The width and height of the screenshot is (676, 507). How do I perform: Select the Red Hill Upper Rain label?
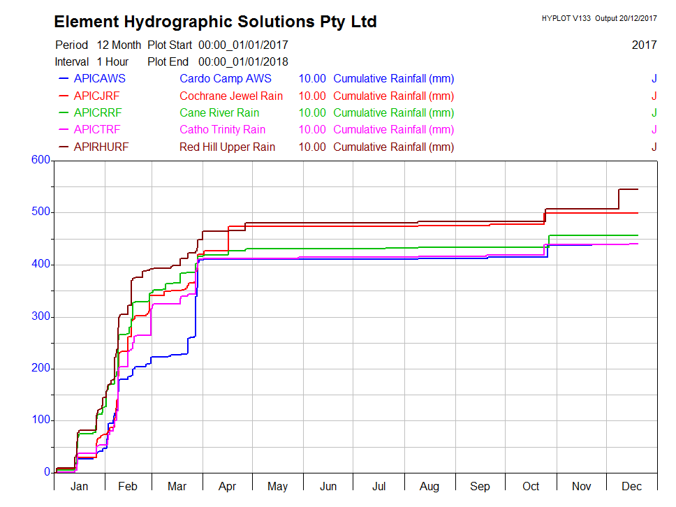pos(227,147)
